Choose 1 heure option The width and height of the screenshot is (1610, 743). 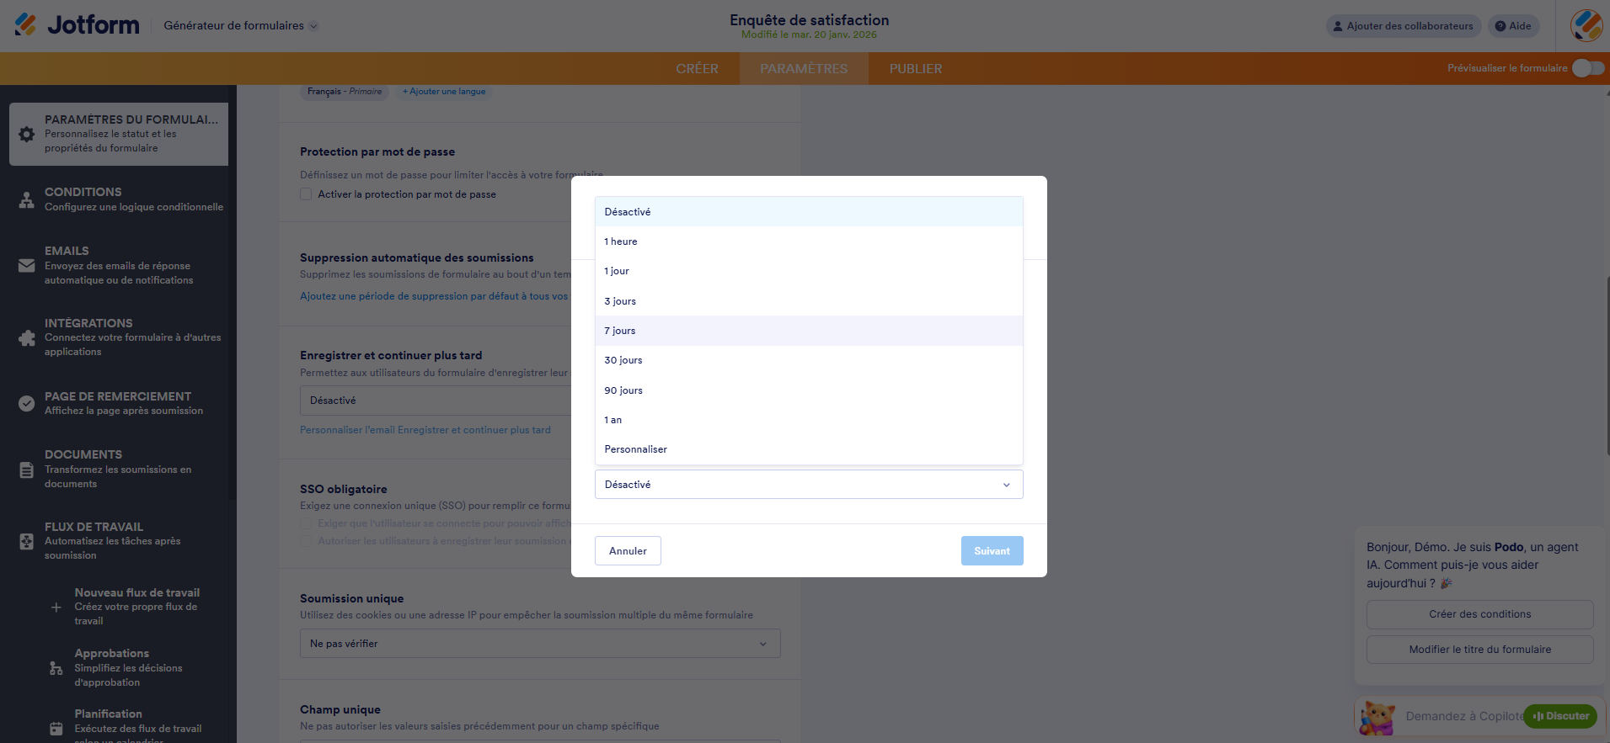pyautogui.click(x=809, y=241)
